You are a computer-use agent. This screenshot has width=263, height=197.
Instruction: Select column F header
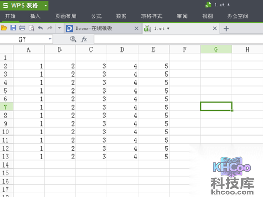(185, 49)
